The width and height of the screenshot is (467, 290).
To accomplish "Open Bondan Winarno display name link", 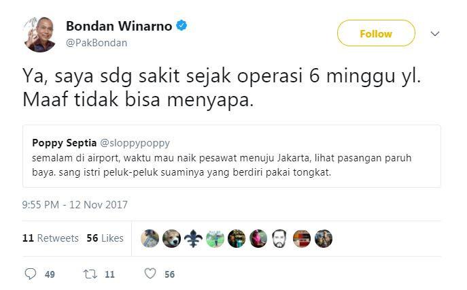I will [x=119, y=26].
